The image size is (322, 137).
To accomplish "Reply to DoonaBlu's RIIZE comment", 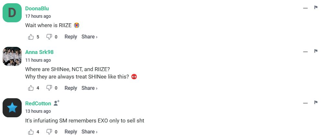I will pyautogui.click(x=71, y=37).
